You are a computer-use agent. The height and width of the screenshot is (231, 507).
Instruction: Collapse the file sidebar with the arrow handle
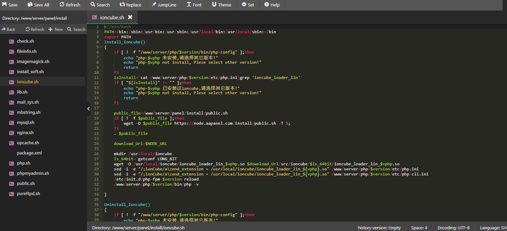[89, 109]
